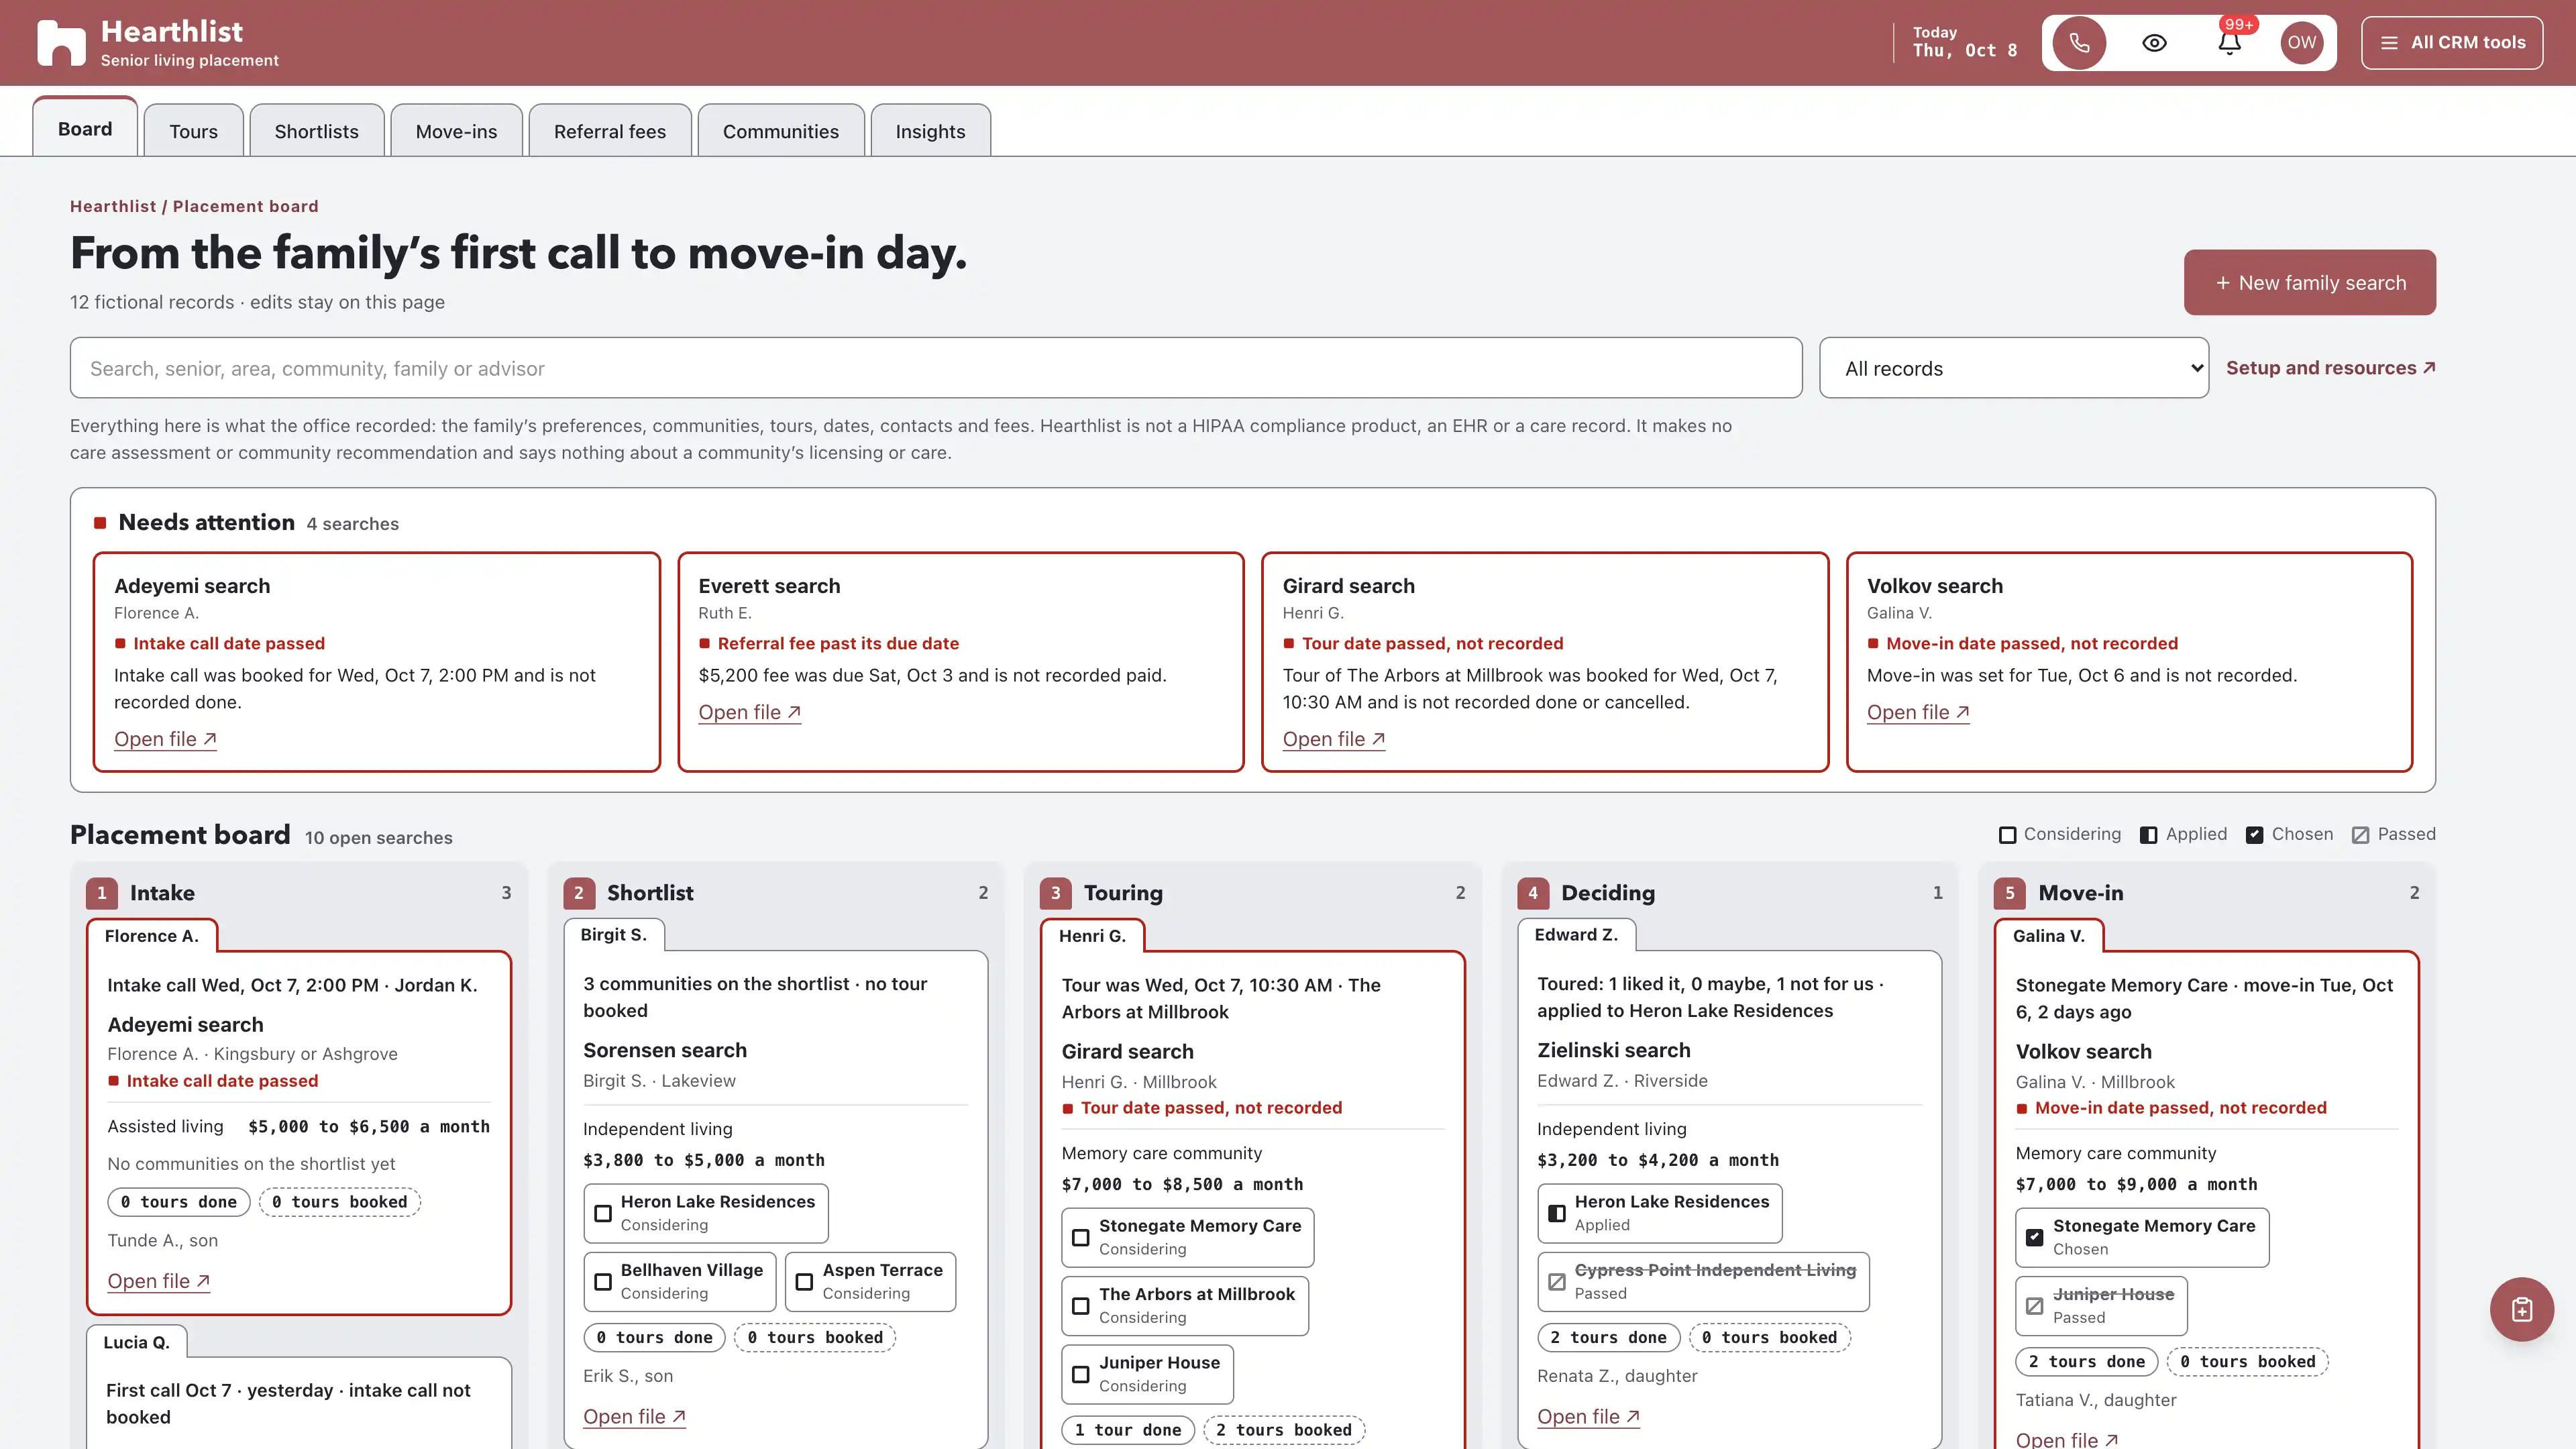This screenshot has height=1449, width=2576.
Task: Select the Lucia Q. card tab
Action: point(137,1342)
